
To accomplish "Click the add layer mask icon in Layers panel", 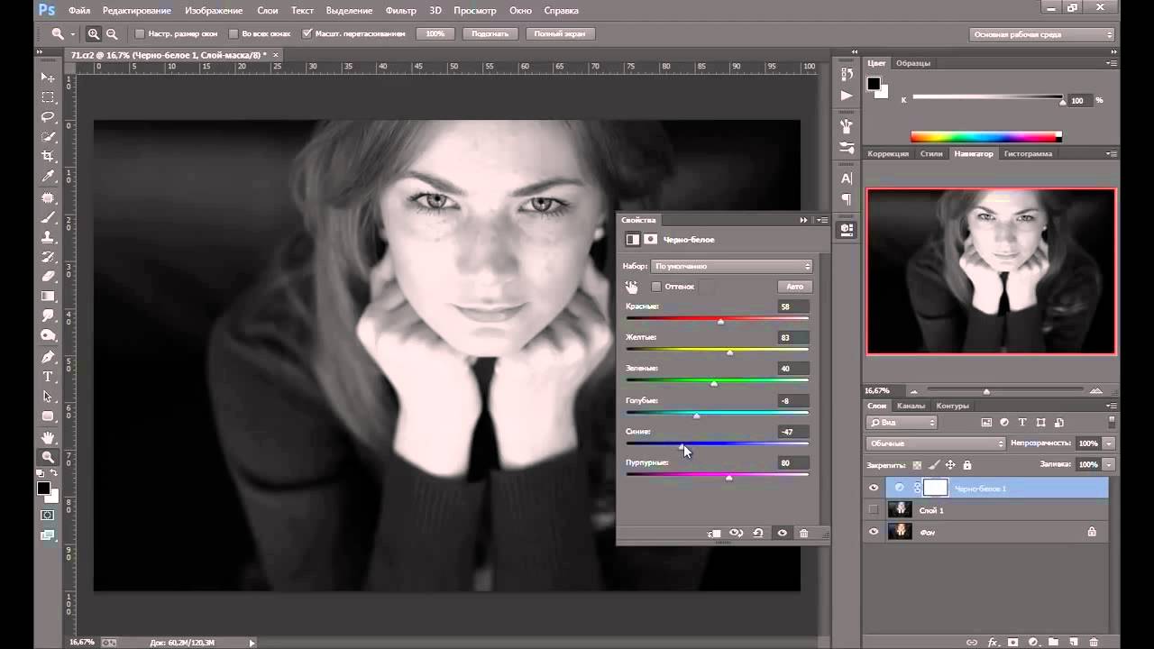I will point(1013,642).
